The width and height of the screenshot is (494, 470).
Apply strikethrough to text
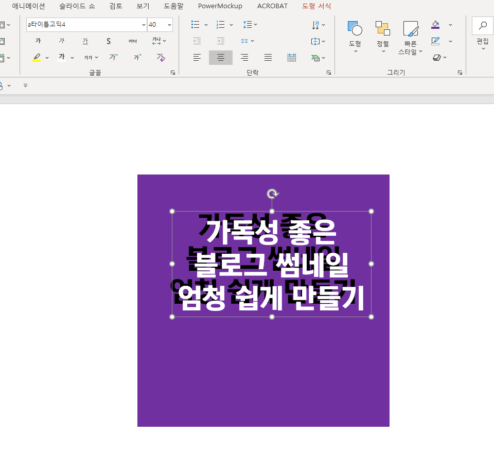click(x=133, y=41)
